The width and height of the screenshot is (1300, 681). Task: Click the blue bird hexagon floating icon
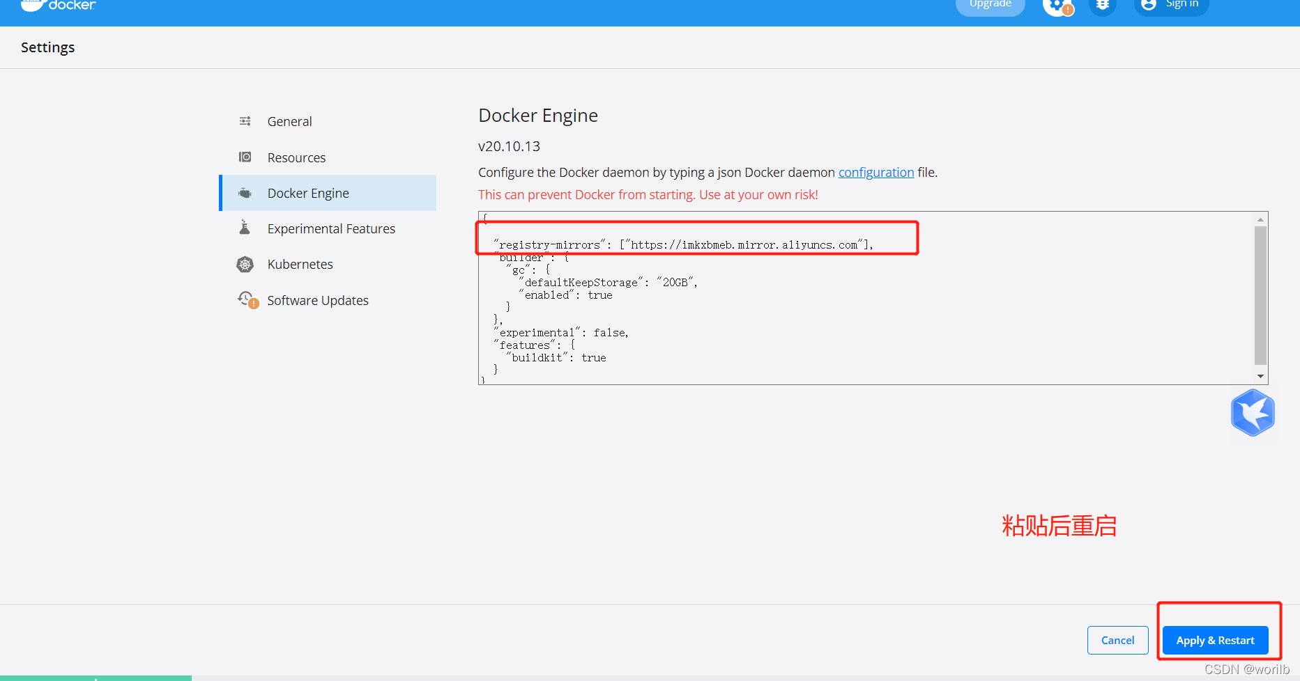[x=1253, y=412]
